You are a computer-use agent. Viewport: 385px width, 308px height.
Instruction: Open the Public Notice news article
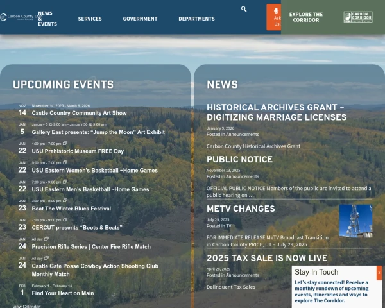pos(239,160)
